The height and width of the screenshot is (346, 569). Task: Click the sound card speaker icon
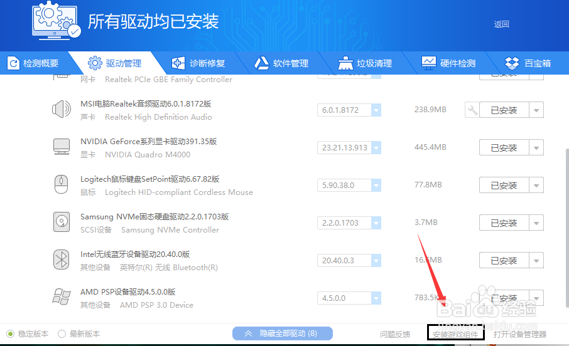tap(62, 109)
